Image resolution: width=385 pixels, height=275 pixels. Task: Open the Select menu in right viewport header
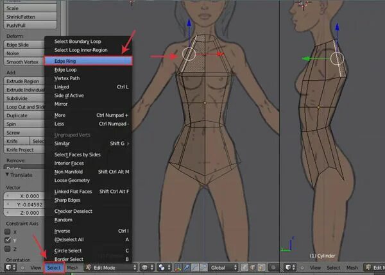click(x=334, y=268)
